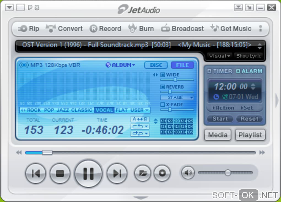Image resolution: width=281 pixels, height=202 pixels.
Task: Open Get Music
Action: click(x=231, y=28)
